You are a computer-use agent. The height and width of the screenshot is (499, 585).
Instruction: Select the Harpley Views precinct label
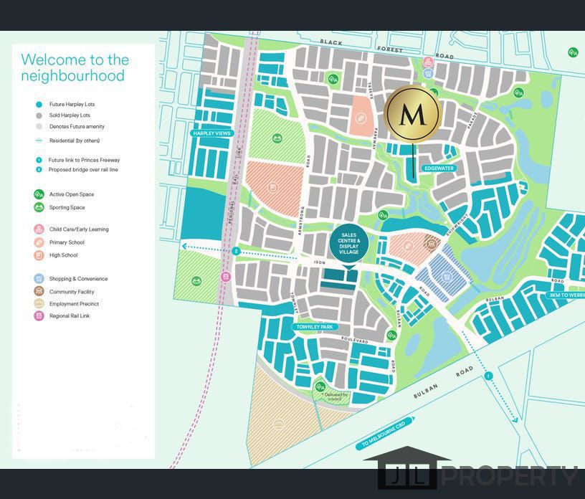point(209,133)
